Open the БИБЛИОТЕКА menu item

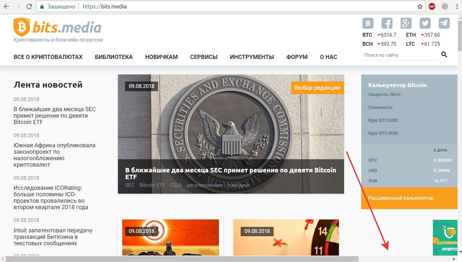pos(114,57)
